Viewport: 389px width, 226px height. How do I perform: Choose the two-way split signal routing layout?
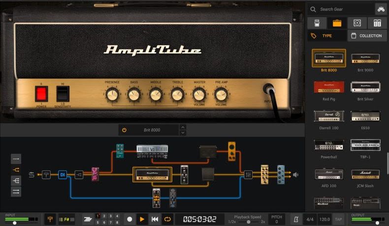pos(16,170)
